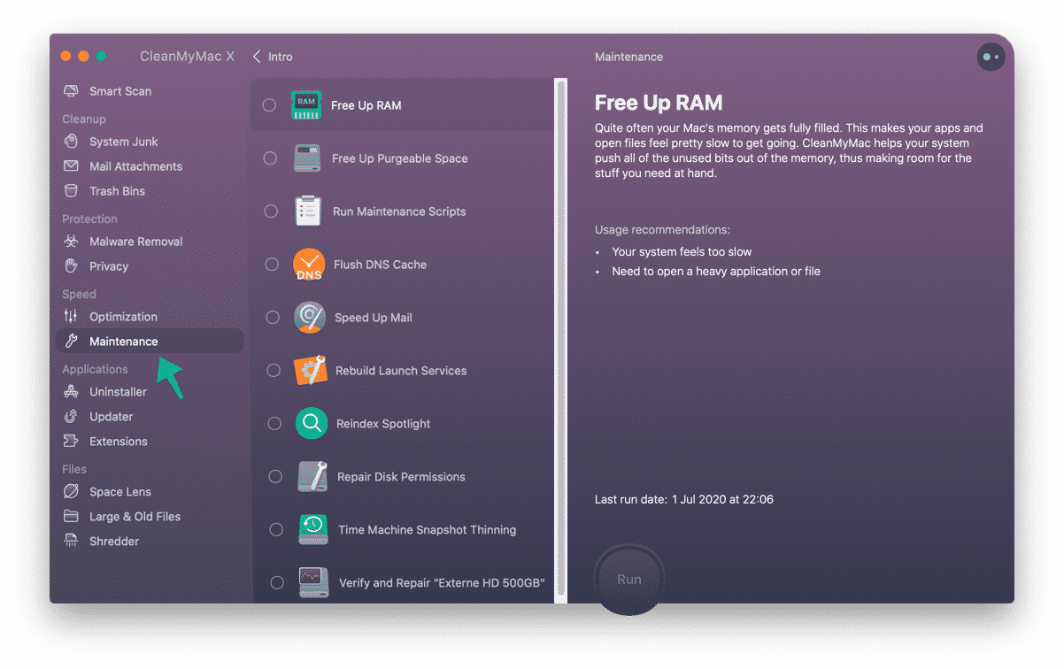
Task: Click the Mail Attachments label
Action: coord(135,166)
